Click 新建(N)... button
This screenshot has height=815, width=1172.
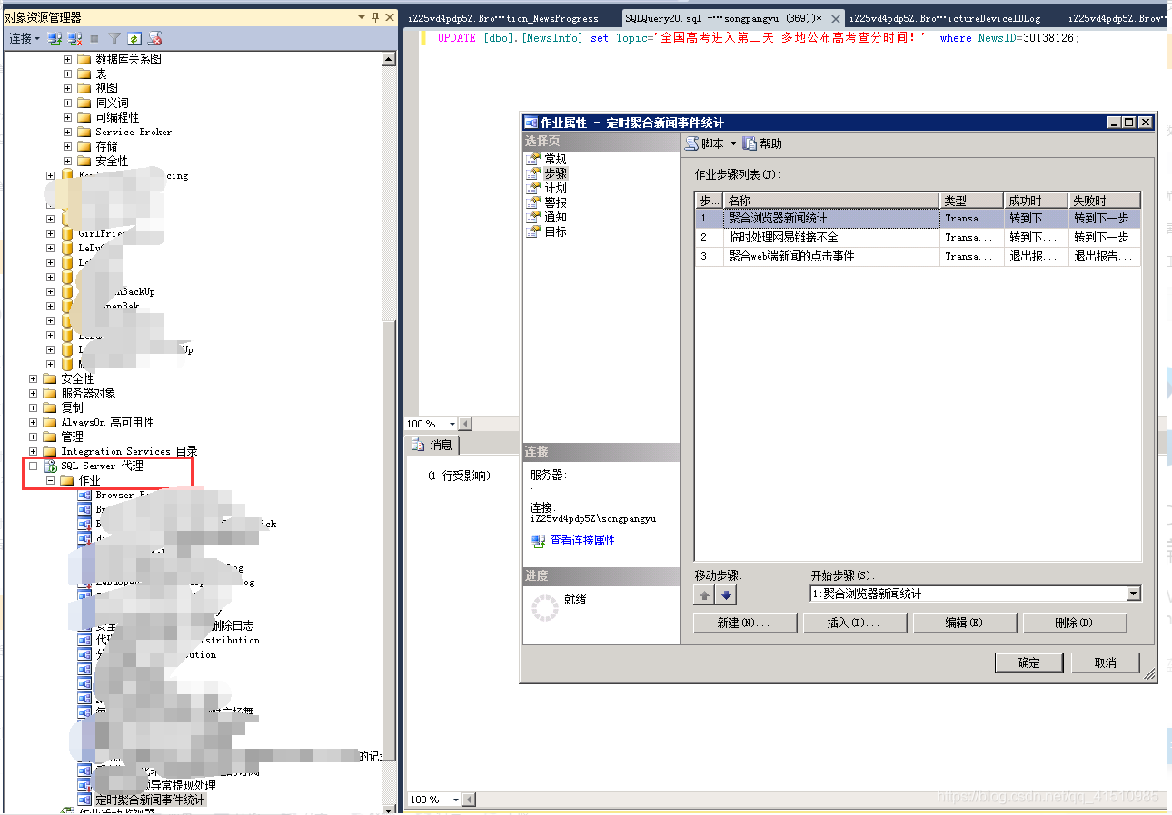pos(744,623)
